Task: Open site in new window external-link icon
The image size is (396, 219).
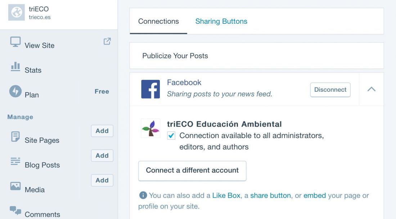Action: (107, 41)
